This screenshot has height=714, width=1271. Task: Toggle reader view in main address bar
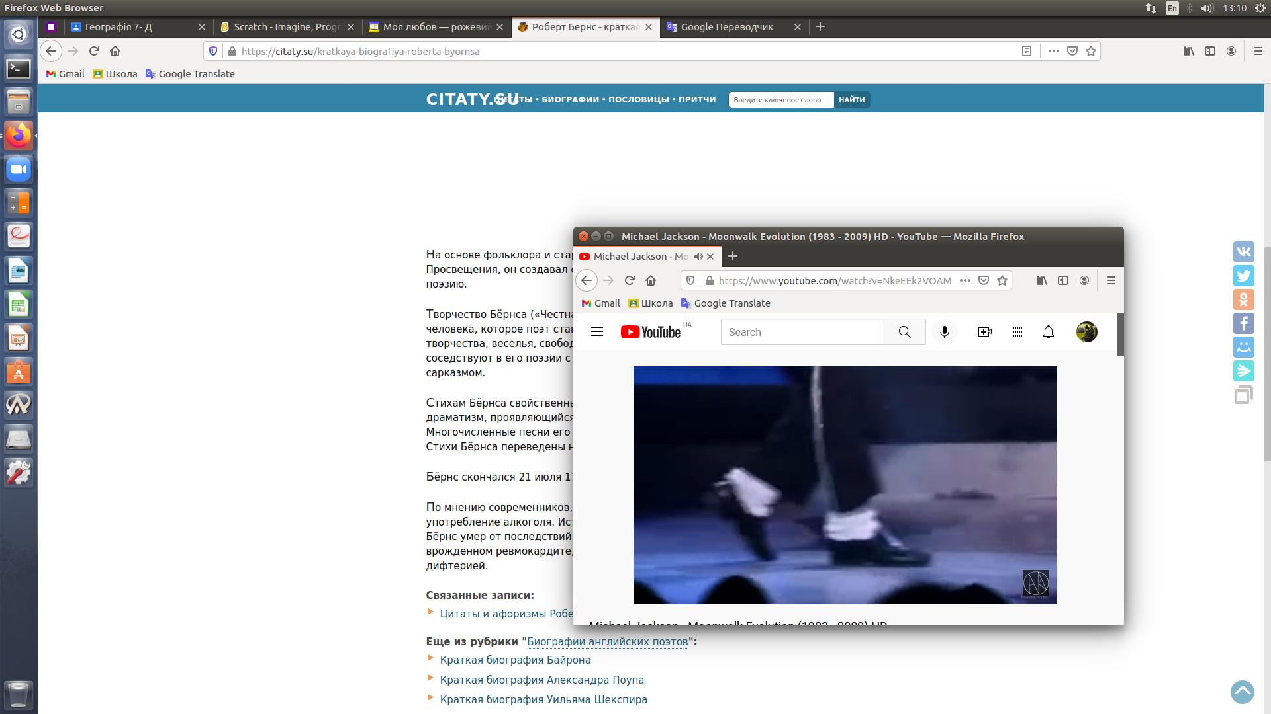click(1027, 51)
